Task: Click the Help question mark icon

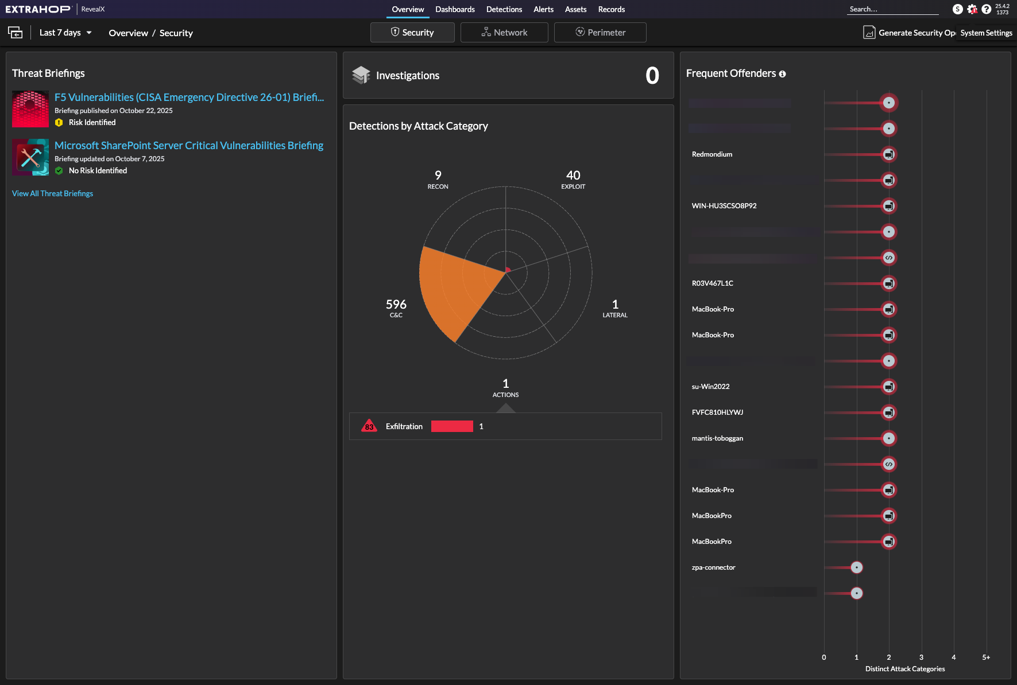Action: [986, 9]
